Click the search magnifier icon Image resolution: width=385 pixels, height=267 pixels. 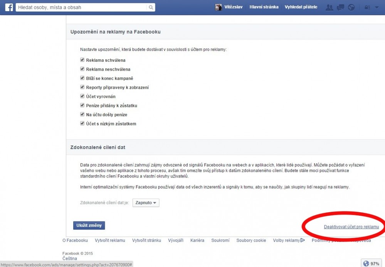click(151, 7)
